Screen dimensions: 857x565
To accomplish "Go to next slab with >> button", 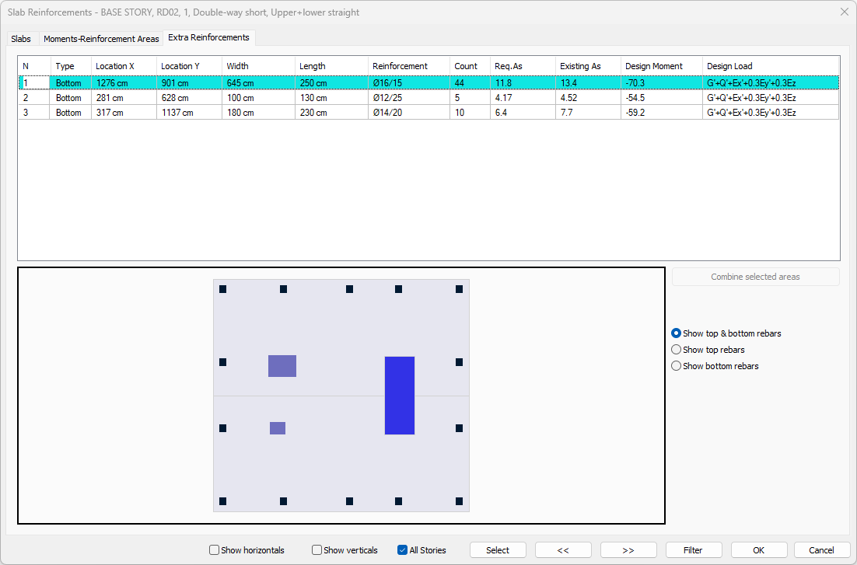I will (628, 550).
